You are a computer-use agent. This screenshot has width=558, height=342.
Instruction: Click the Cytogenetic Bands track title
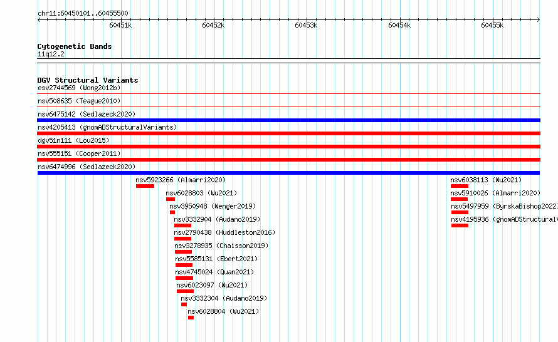(75, 46)
